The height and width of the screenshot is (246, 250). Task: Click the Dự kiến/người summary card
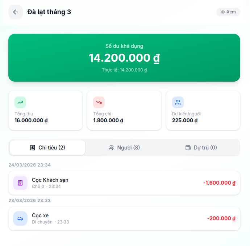(x=203, y=110)
